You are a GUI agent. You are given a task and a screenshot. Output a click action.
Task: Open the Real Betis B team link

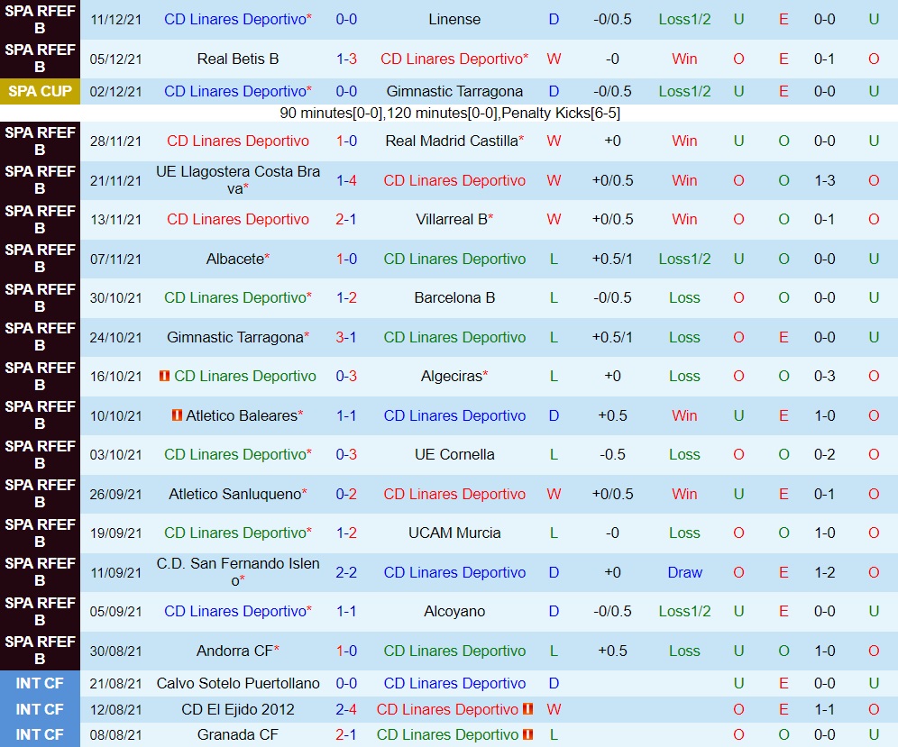click(x=238, y=59)
